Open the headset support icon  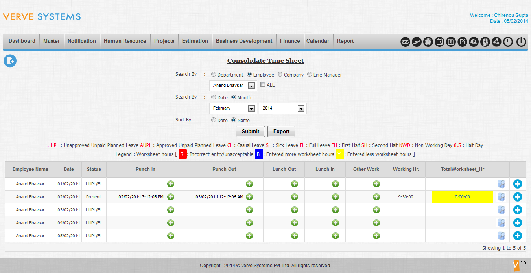pyautogui.click(x=485, y=42)
